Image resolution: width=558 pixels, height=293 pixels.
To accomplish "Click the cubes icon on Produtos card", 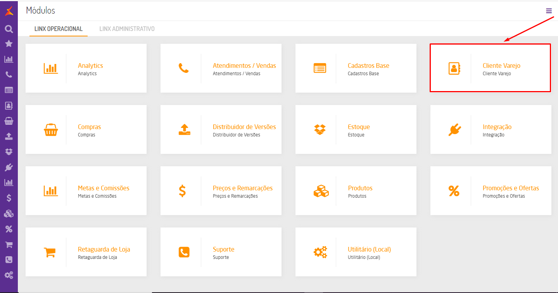I will pyautogui.click(x=321, y=191).
